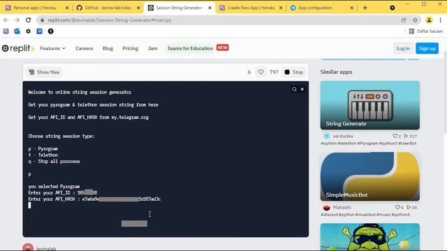Image resolution: width=447 pixels, height=251 pixels.
Task: Open a new browser tab
Action: pos(365,8)
